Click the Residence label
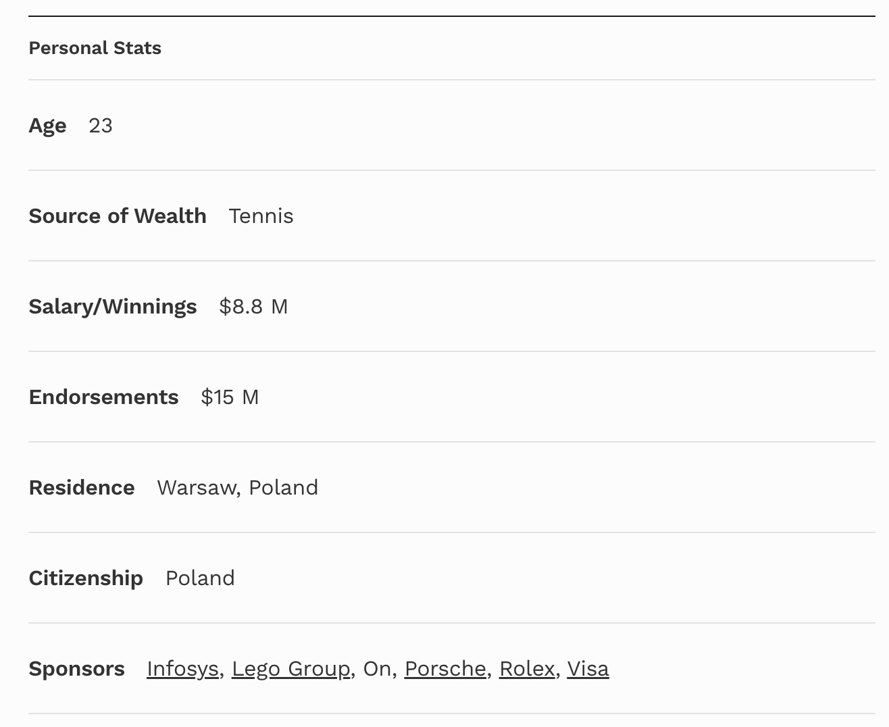This screenshot has height=727, width=889. 82,488
